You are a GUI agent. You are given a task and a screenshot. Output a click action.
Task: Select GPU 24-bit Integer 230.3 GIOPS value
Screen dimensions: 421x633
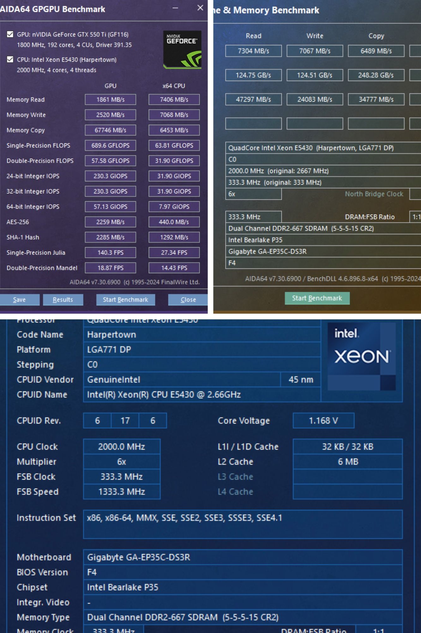pyautogui.click(x=111, y=176)
